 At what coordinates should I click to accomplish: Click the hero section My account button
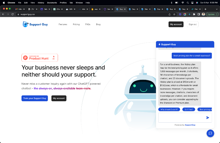(59, 98)
